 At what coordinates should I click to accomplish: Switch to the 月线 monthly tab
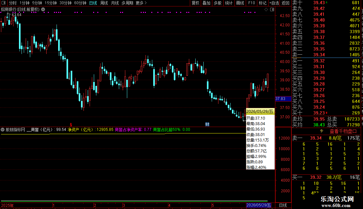pyautogui.click(x=115, y=3)
